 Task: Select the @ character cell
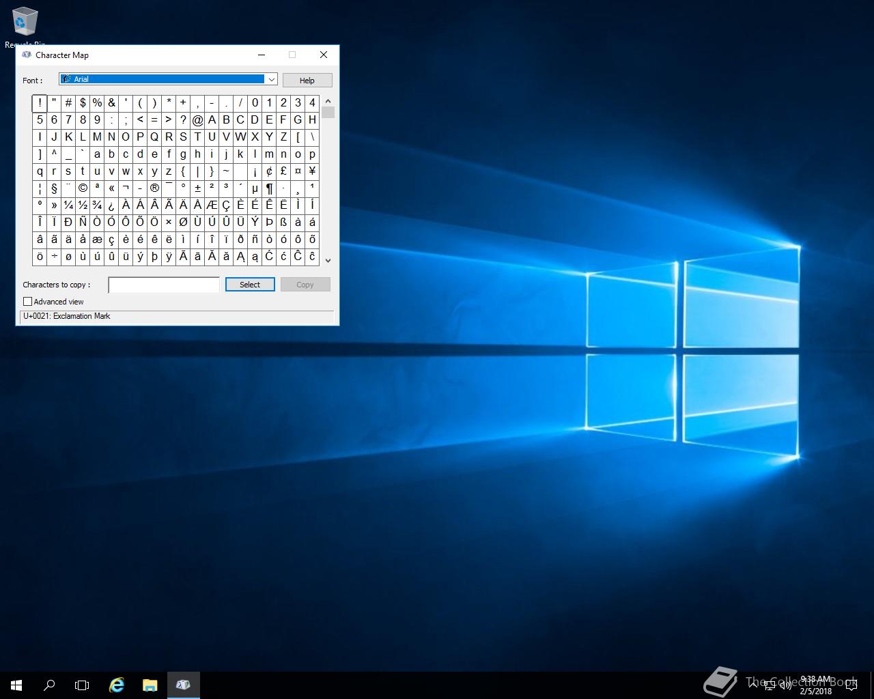tap(197, 120)
